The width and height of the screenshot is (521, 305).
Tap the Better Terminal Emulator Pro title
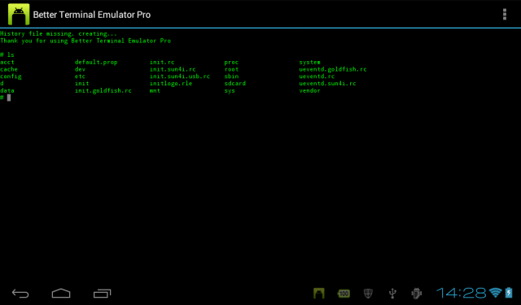[x=92, y=15]
